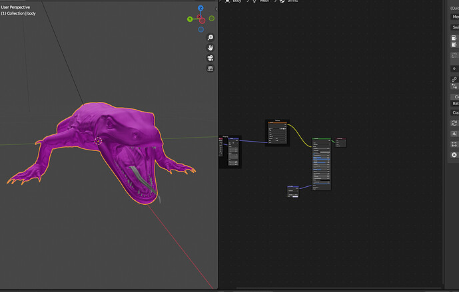The image size is (459, 292).
Task: Switch perspective/orthographic with the grid icon
Action: click(x=210, y=69)
